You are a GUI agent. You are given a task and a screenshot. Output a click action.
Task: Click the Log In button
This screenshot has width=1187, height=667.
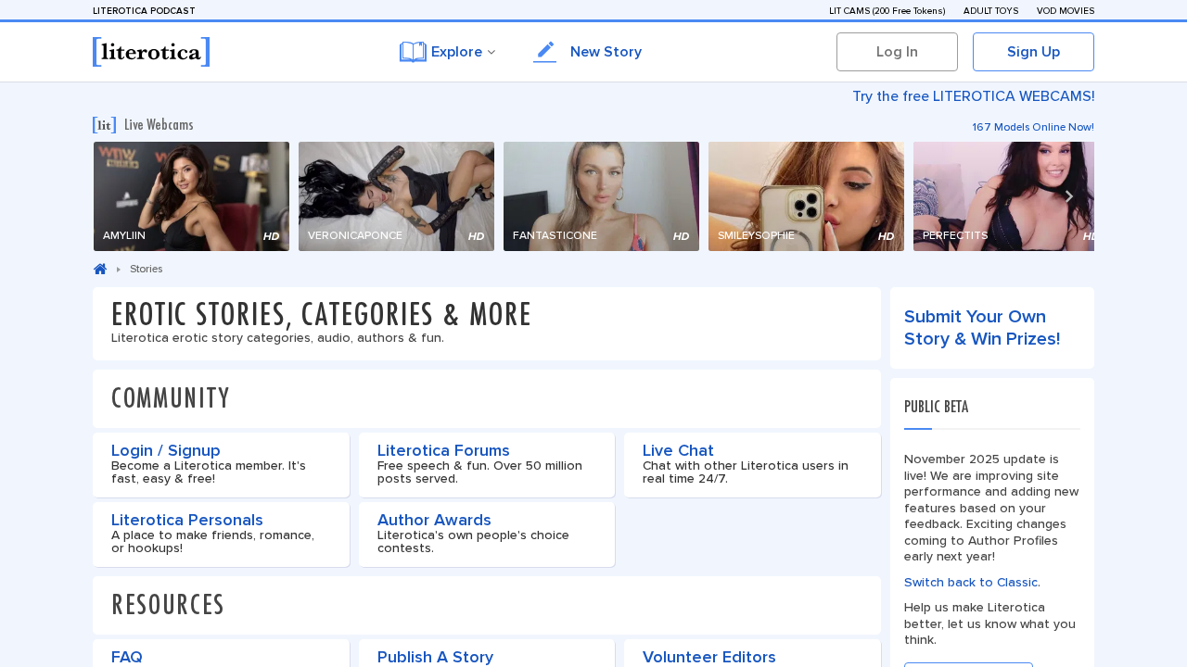pos(897,52)
